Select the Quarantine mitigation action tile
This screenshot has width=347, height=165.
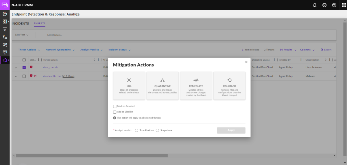pos(163,86)
